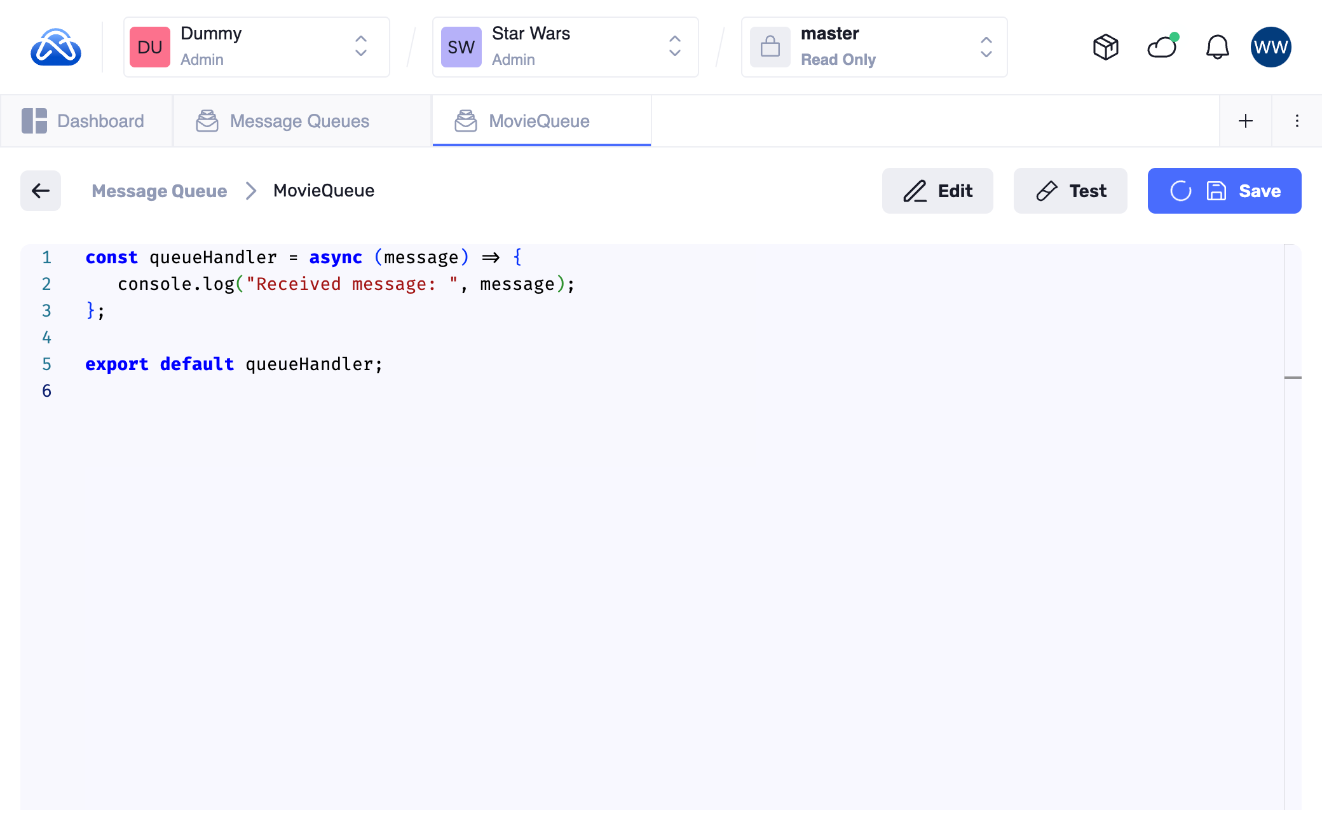Click the Test button
1322x819 pixels.
click(x=1070, y=191)
